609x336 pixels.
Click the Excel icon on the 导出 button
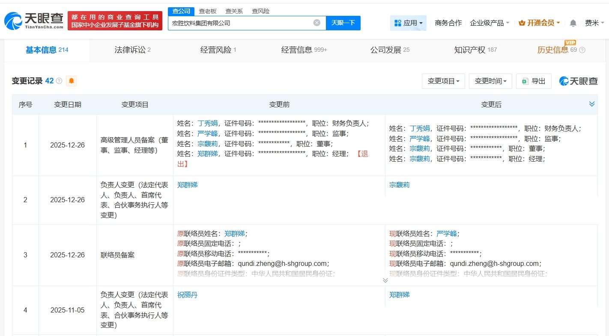tap(526, 81)
